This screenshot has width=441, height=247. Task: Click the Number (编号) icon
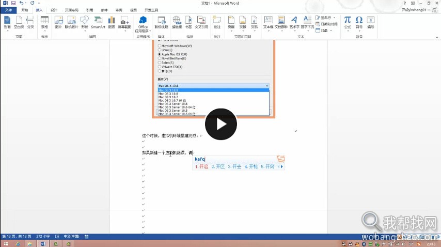click(371, 22)
